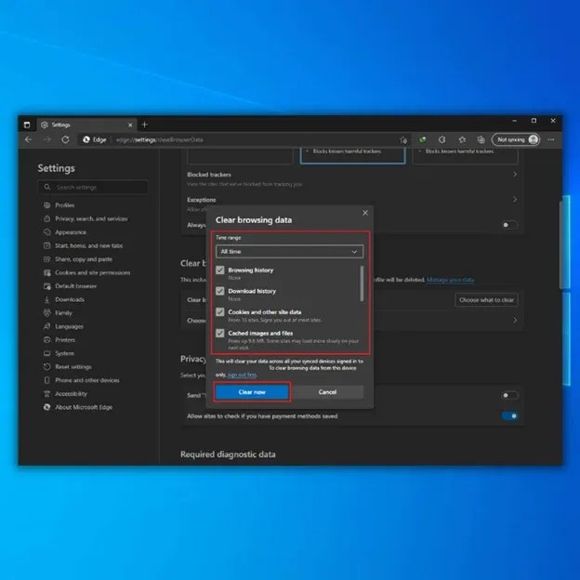
Task: Select the Strict tracking prevention card
Action: (x=466, y=155)
